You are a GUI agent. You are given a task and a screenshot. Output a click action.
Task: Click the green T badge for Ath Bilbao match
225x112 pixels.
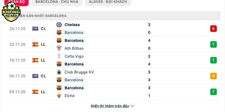[213, 44]
